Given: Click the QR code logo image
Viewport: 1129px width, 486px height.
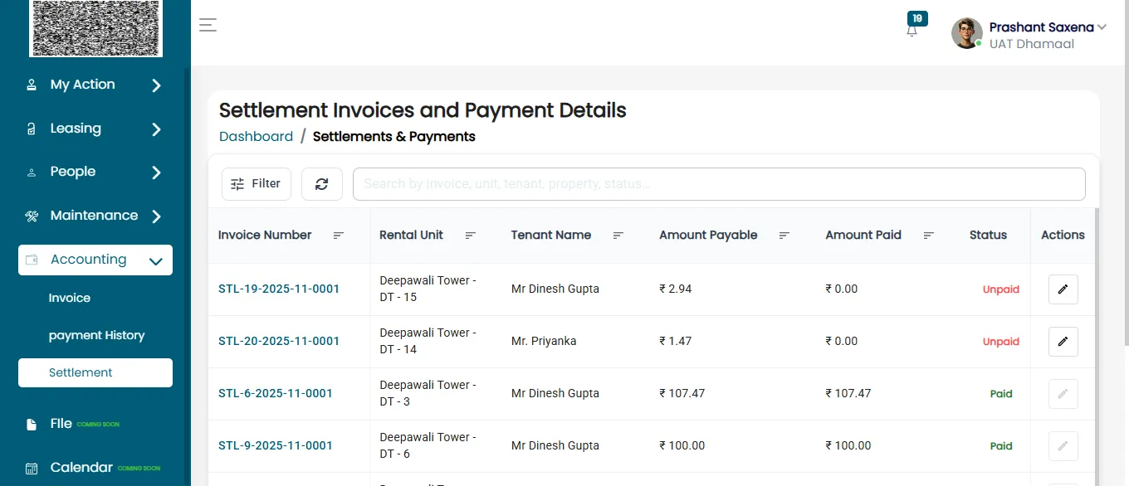Looking at the screenshot, I should click(x=96, y=27).
